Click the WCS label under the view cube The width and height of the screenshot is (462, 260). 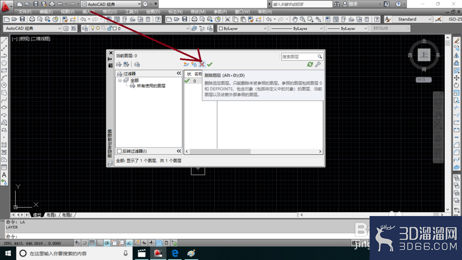(423, 80)
